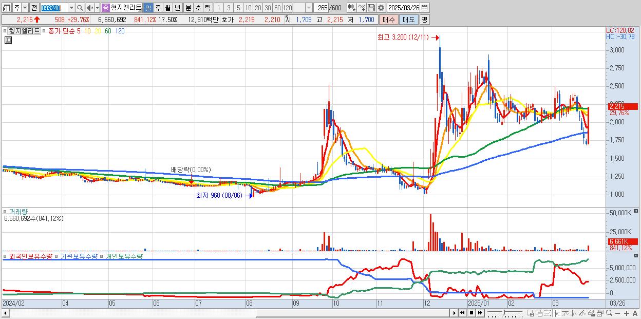This screenshot has width=641, height=319.
Task: Toggle 외국인보유수량 indicator legend
Action: tap(30, 256)
